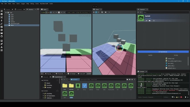Viewport: 190px width, 107px height.
Task: Open the Debug menu
Action: pos(32,4)
